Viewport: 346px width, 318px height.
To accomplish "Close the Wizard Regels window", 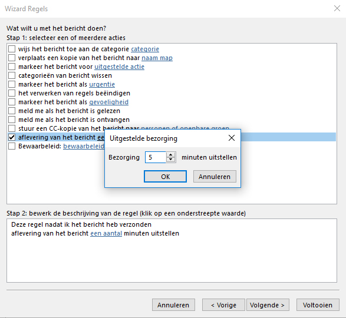I will tap(337, 9).
